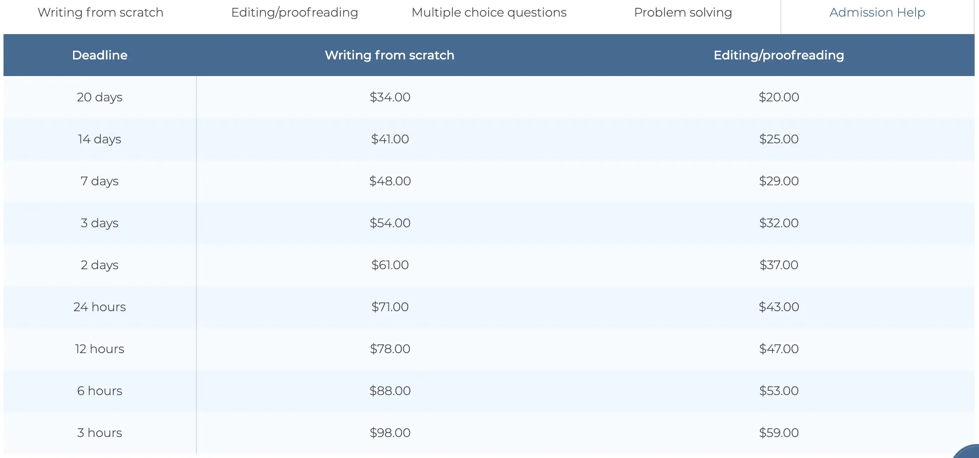Open the floating widget in bottom-right corner
Screen dimensions: 979x458
coord(969,452)
